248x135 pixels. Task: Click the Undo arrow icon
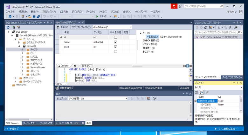tap(45, 16)
